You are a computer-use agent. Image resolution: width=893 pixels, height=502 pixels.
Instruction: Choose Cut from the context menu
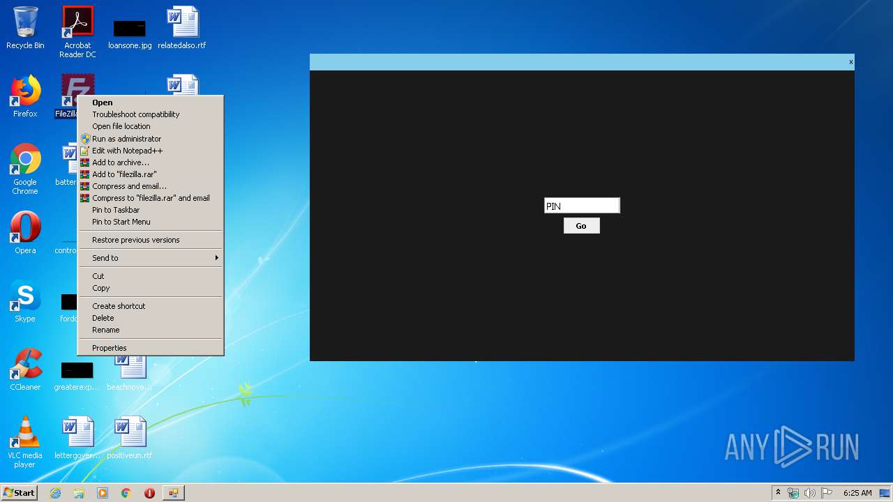(151, 276)
